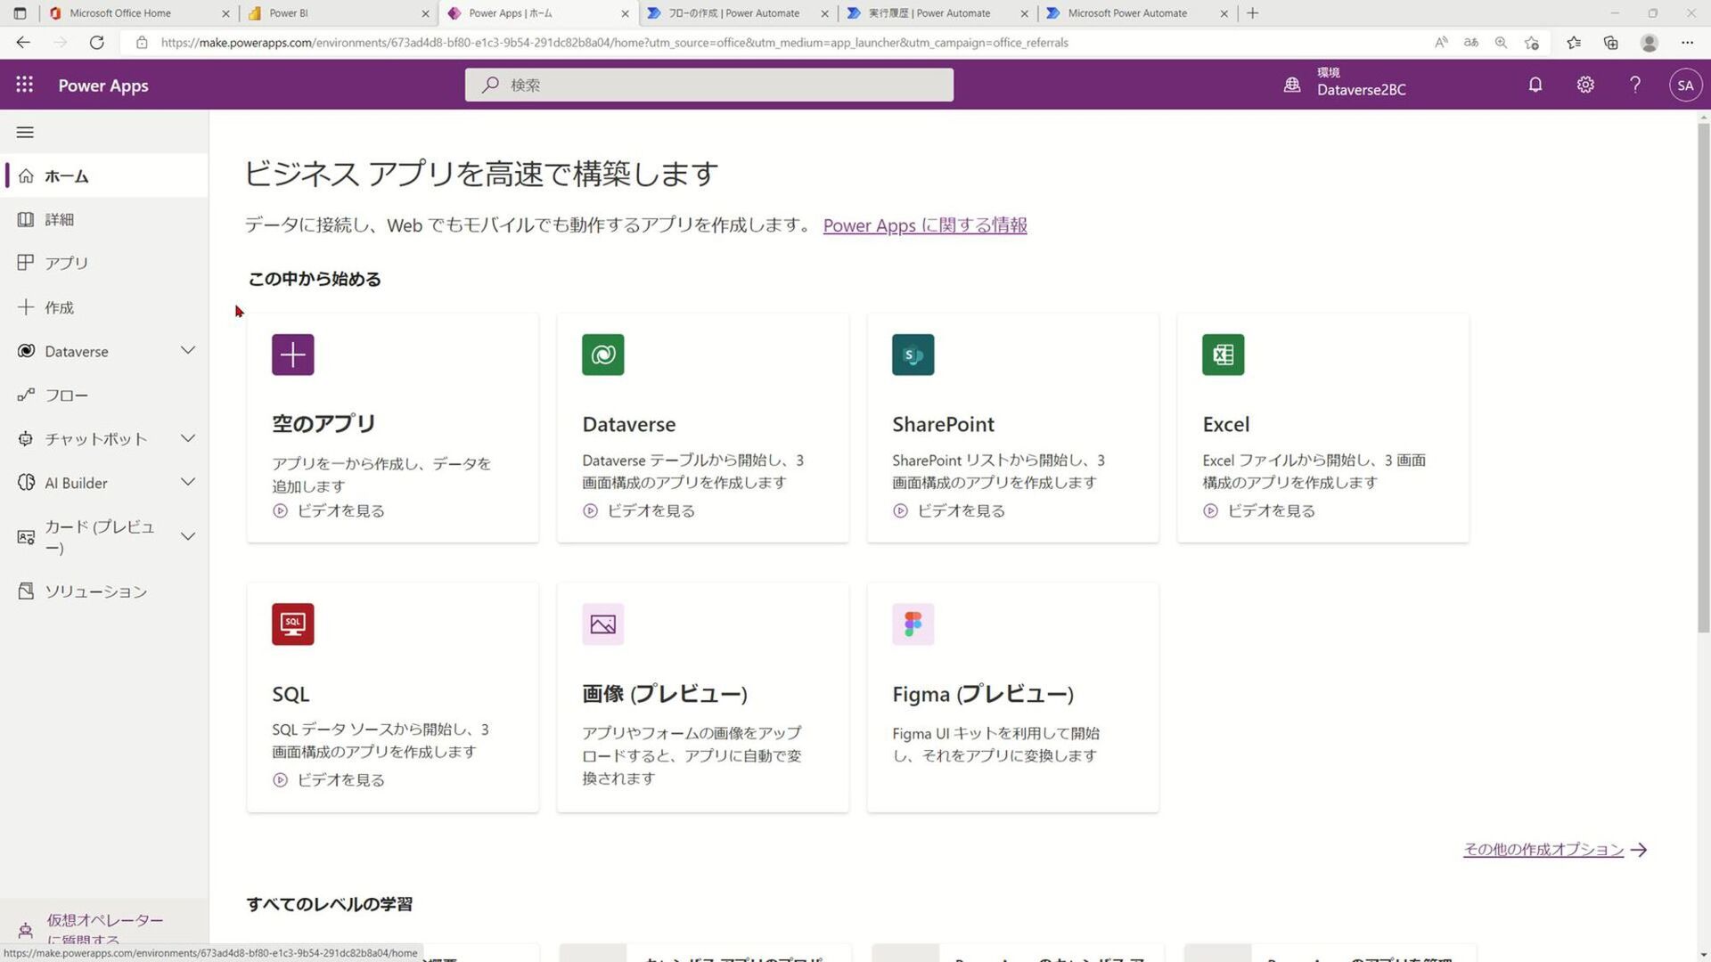Click the environment icon next to Dataverse2BC

point(1292,86)
